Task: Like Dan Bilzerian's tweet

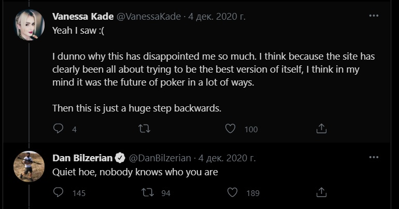Action: tap(232, 192)
